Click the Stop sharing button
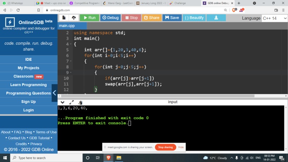288x162 pixels. pos(165,147)
